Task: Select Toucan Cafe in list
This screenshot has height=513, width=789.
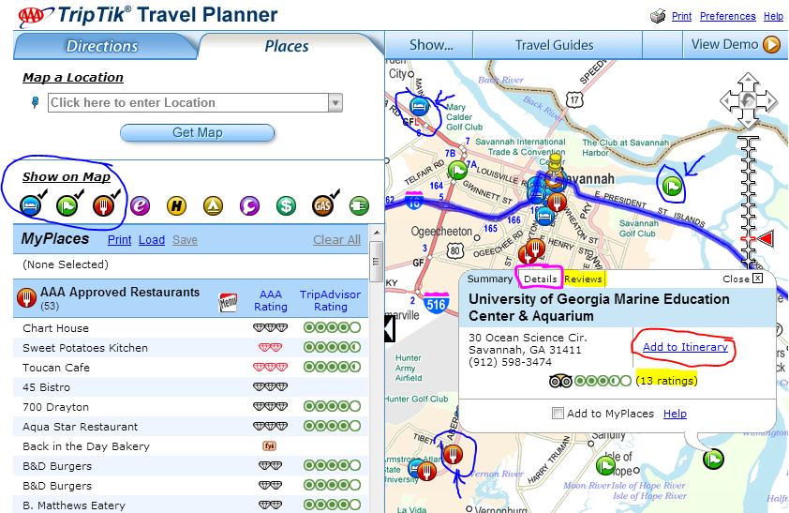Action: tap(191, 367)
